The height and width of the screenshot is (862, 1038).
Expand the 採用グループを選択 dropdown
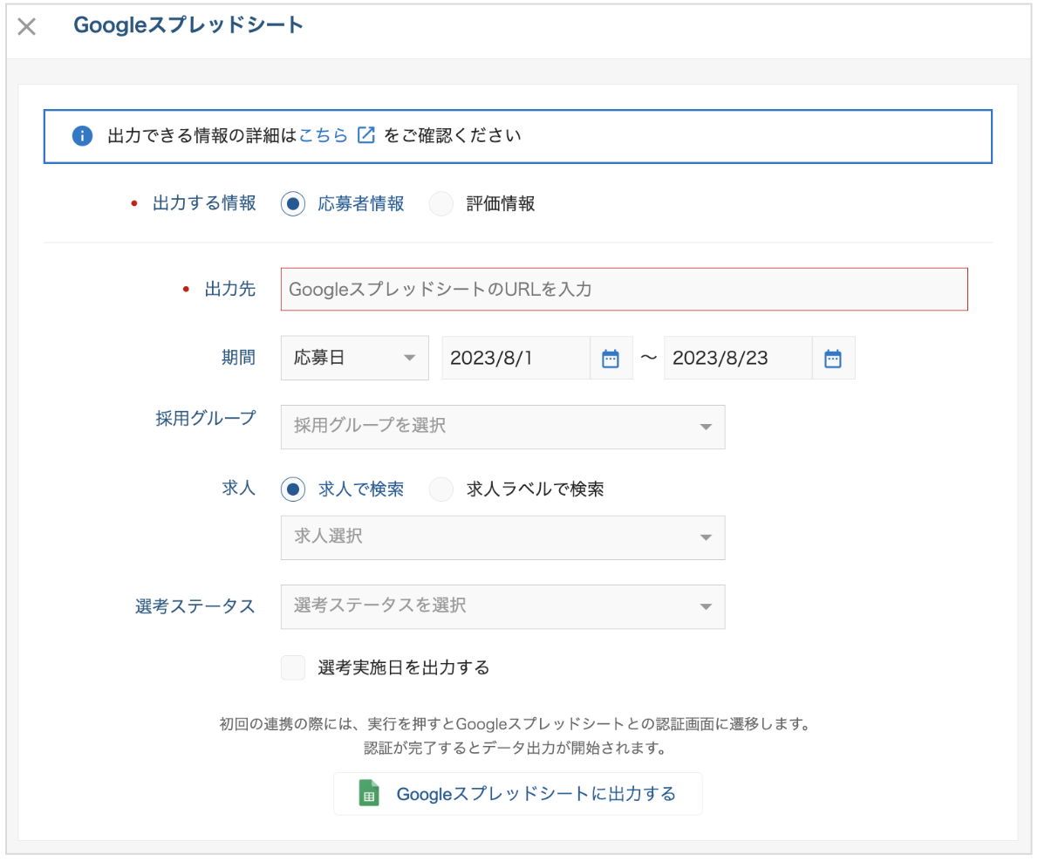coord(503,427)
